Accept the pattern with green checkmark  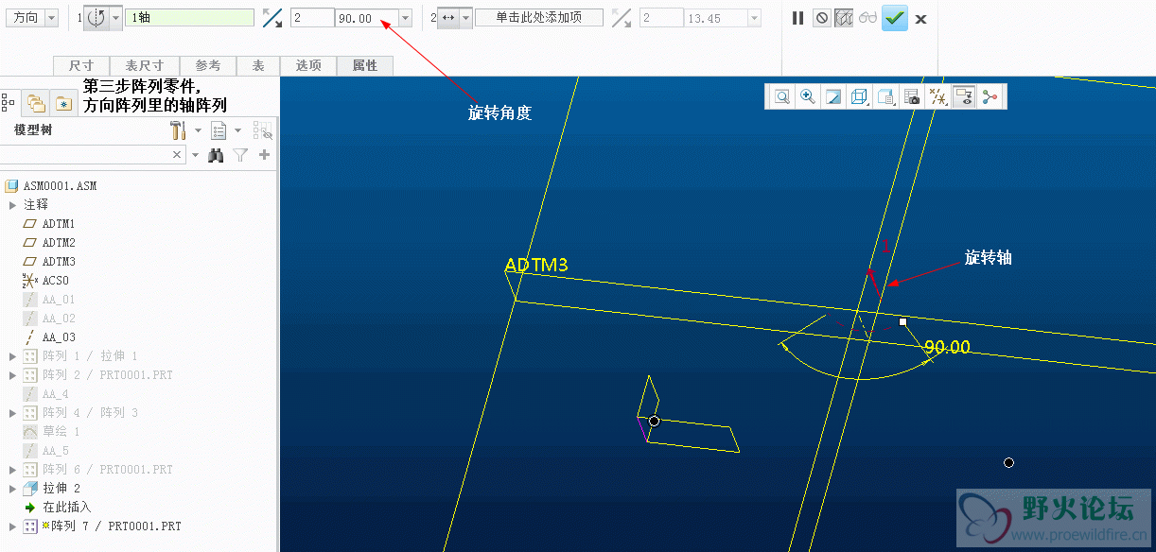coord(895,18)
